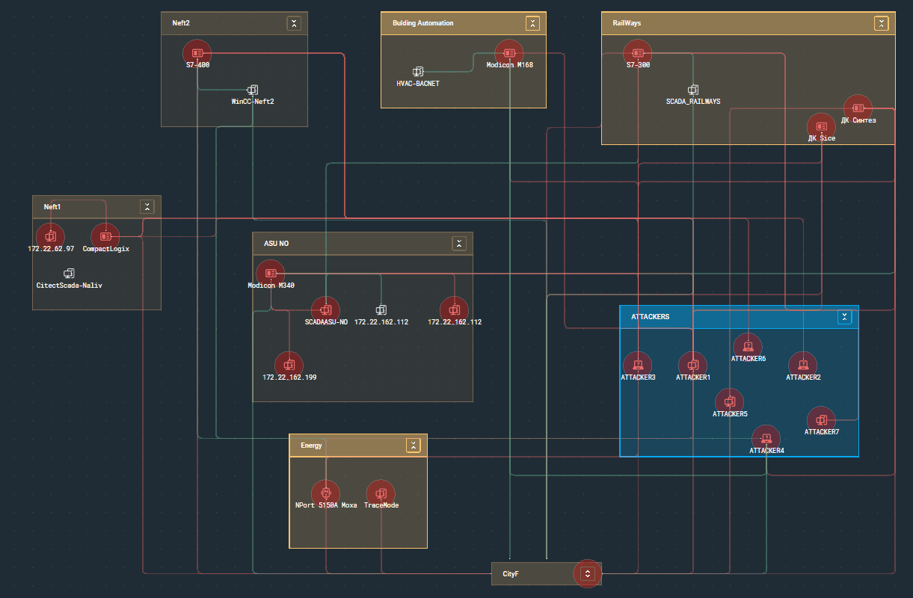Select the ATTACKER6 node
The width and height of the screenshot is (913, 598).
748,346
